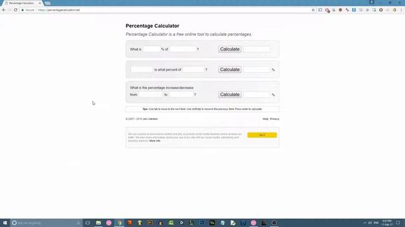Click the red extension icon with badge
This screenshot has width=405, height=227.
[x=327, y=10]
